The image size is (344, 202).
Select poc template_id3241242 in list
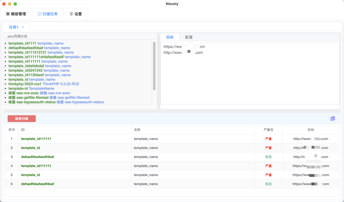pyautogui.click(x=39, y=70)
